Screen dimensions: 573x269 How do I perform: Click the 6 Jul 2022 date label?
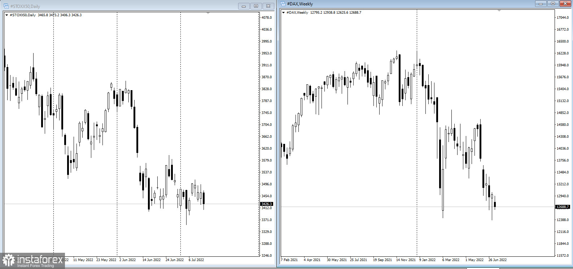click(x=196, y=260)
